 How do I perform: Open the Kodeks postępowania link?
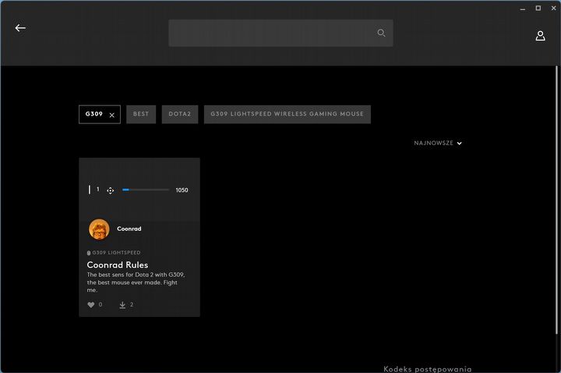428,368
